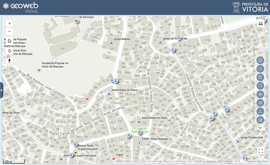Expand more tools with the down chevron
This screenshot has width=270, height=165.
[261, 128]
